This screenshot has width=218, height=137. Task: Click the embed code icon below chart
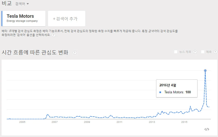pos(207,129)
